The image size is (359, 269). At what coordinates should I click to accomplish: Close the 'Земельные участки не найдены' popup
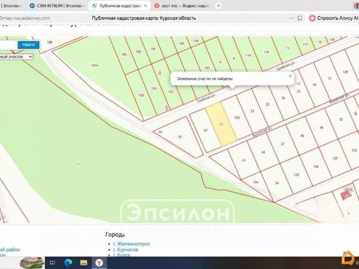click(291, 76)
